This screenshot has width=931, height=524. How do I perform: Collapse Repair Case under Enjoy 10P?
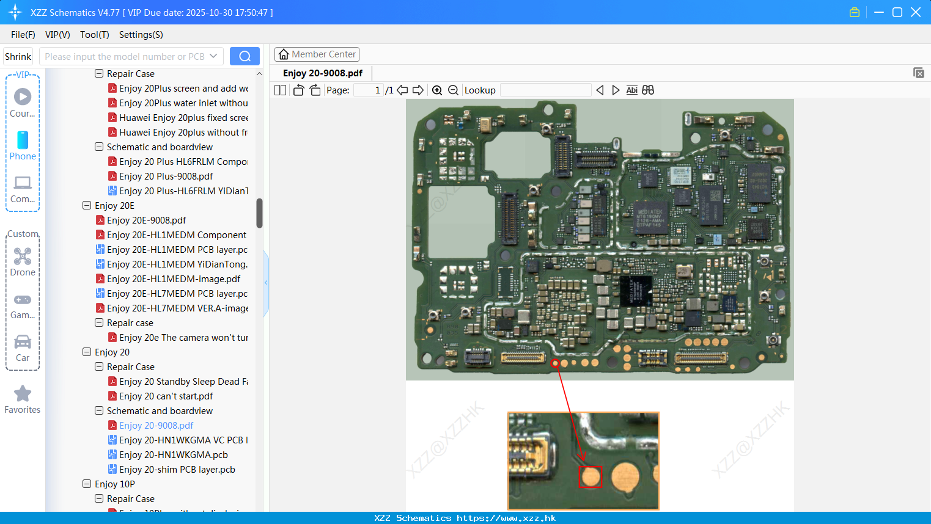[99, 498]
